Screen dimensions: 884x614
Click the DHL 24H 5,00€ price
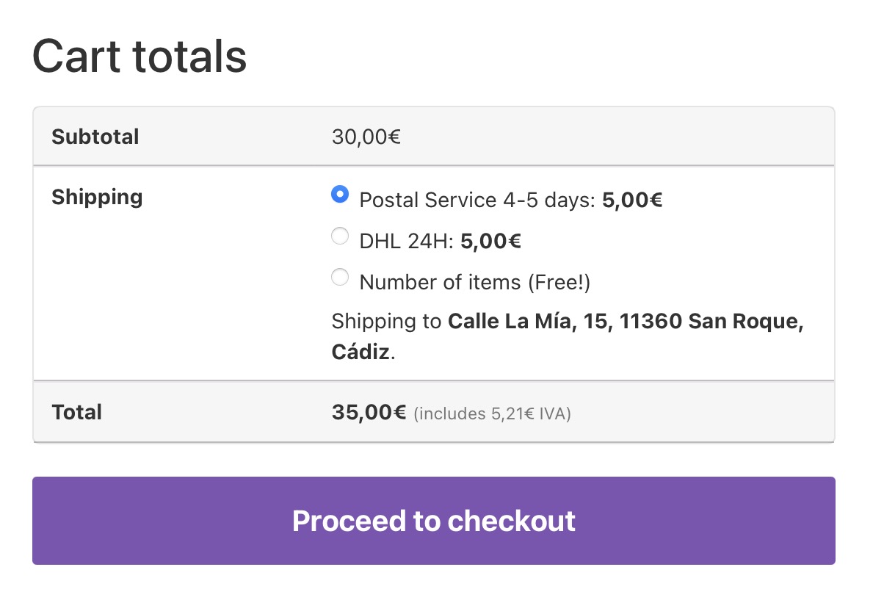coord(490,242)
